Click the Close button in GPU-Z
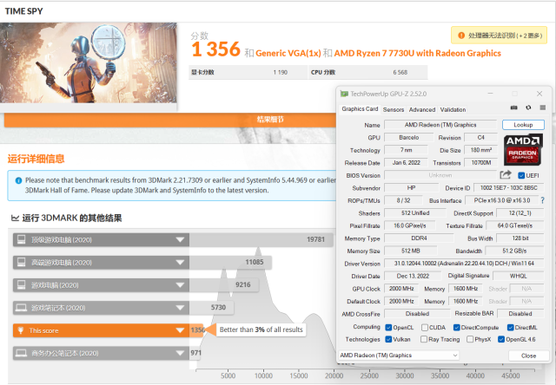 [x=528, y=356]
